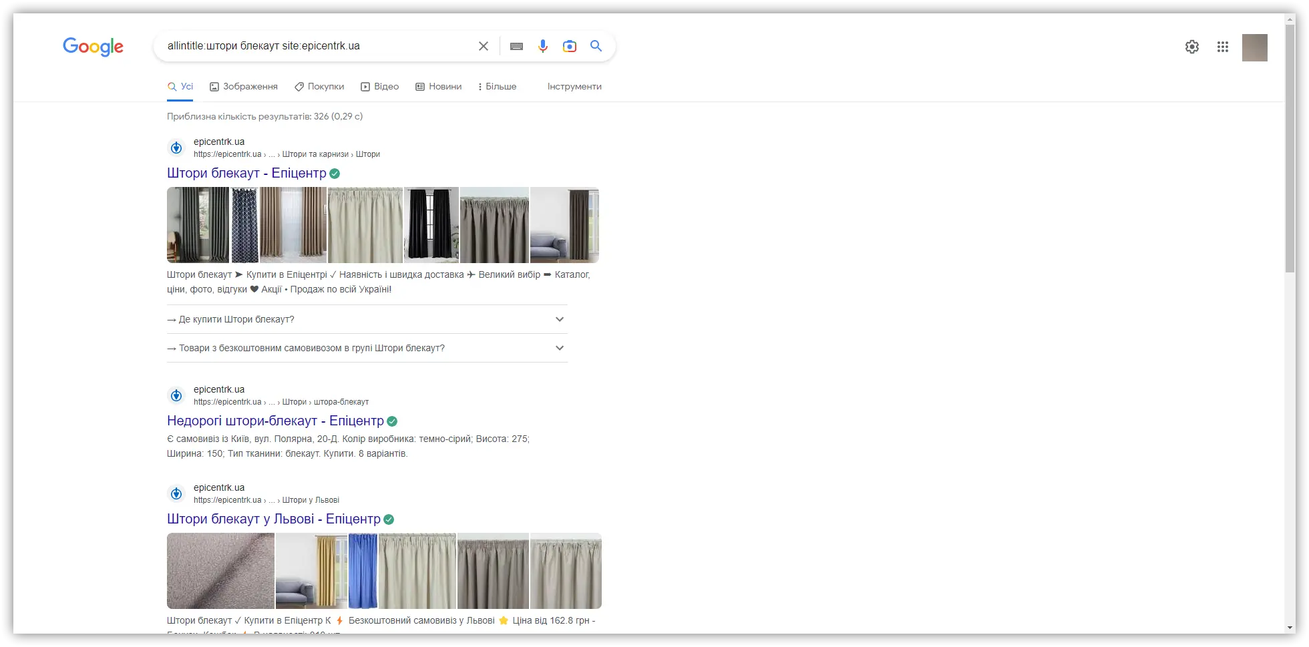Screen dimensions: 1309x647
Task: Switch to the Зображення tab
Action: [244, 87]
